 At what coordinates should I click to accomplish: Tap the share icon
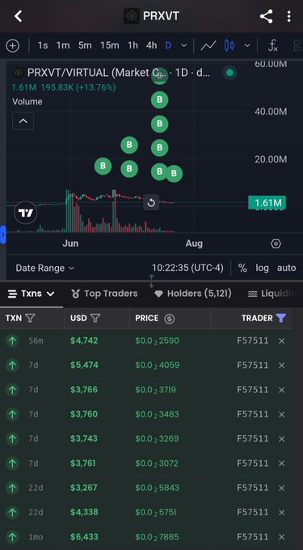tap(266, 16)
